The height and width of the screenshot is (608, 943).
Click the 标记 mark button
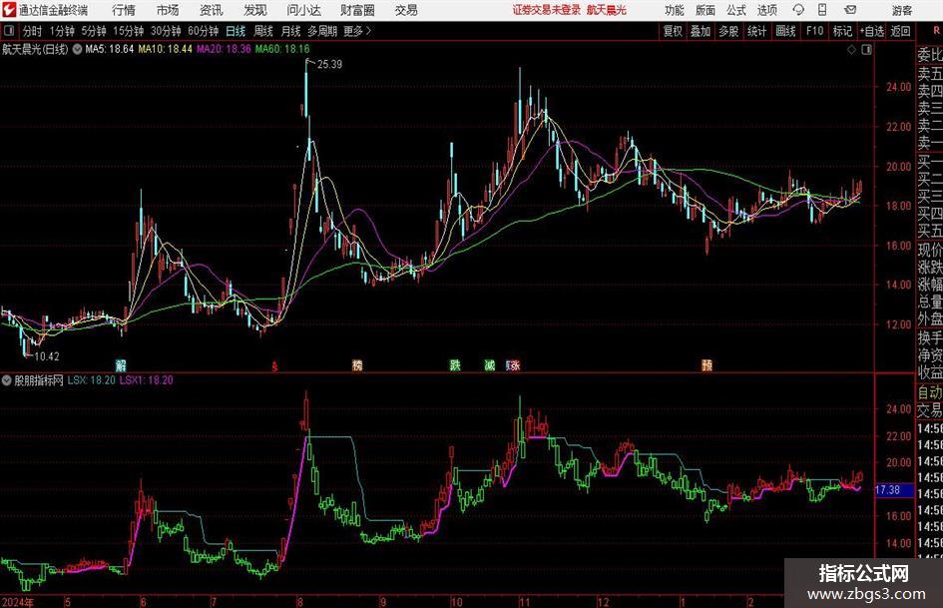click(842, 31)
